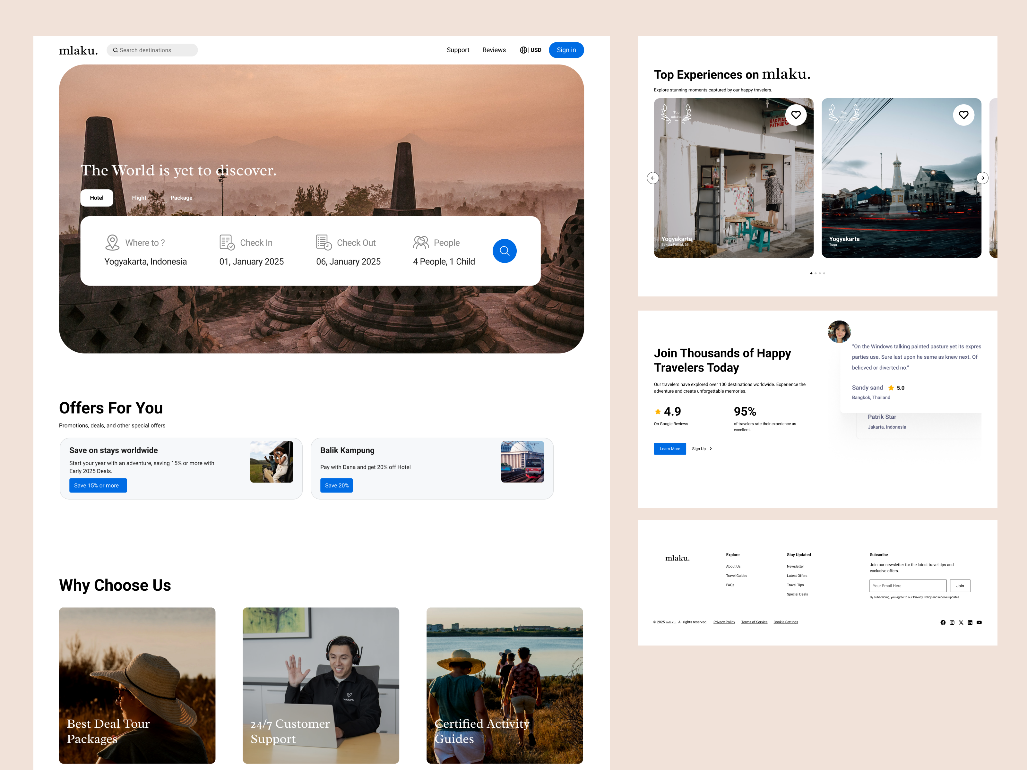Viewport: 1027px width, 770px height.
Task: Click the search icon in hotel search bar
Action: tap(504, 251)
